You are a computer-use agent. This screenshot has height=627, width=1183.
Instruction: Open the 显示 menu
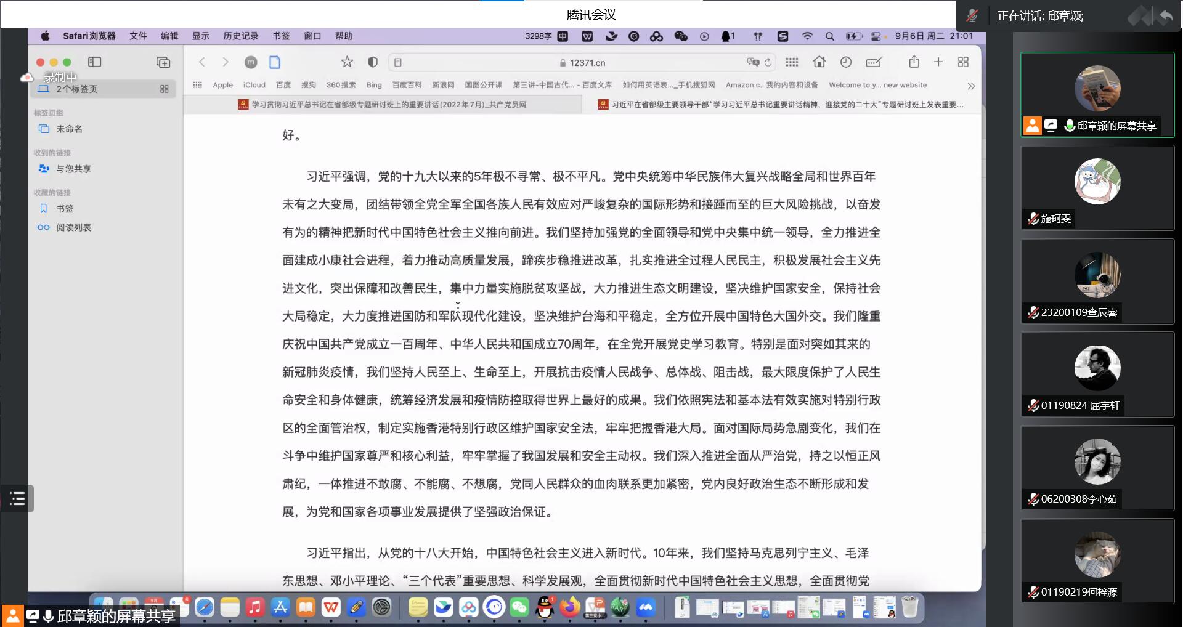coord(201,36)
